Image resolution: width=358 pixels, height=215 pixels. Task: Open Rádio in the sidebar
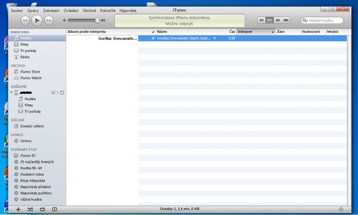pos(37,57)
